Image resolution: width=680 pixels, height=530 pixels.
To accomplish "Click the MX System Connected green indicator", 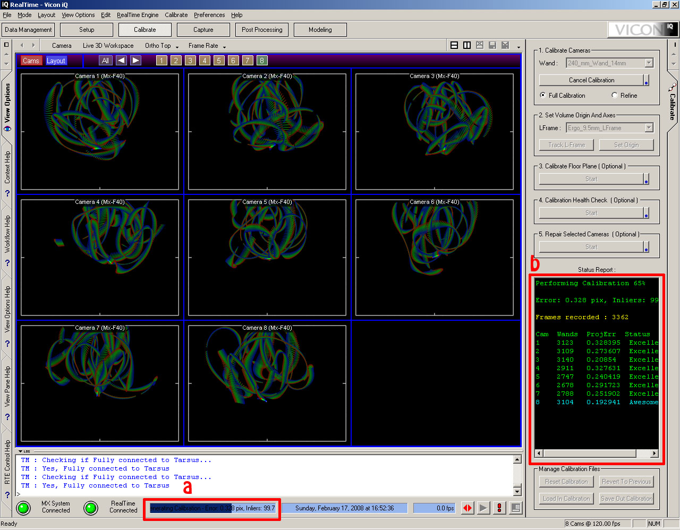I will pos(23,508).
